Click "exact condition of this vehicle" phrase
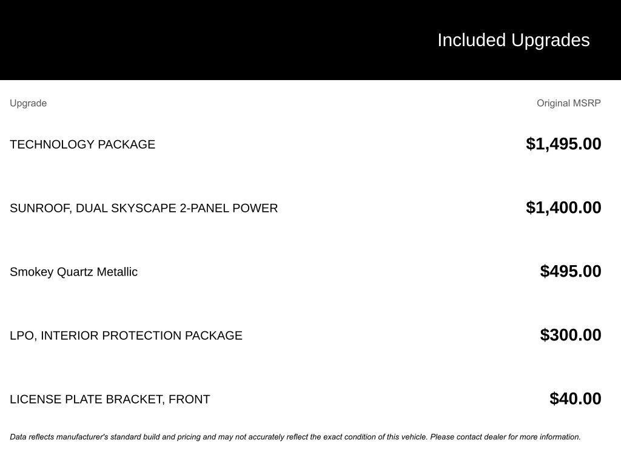This screenshot has width=621, height=466. (x=375, y=437)
